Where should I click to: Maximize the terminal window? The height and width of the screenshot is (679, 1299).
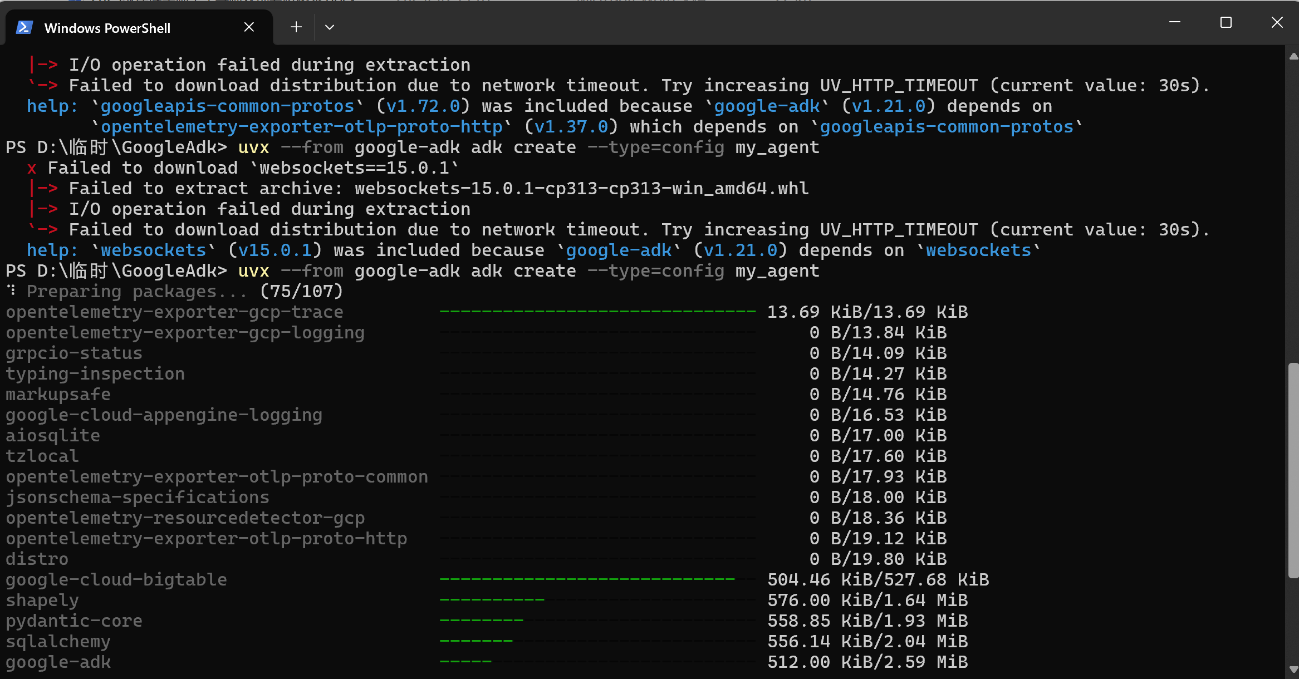point(1226,22)
